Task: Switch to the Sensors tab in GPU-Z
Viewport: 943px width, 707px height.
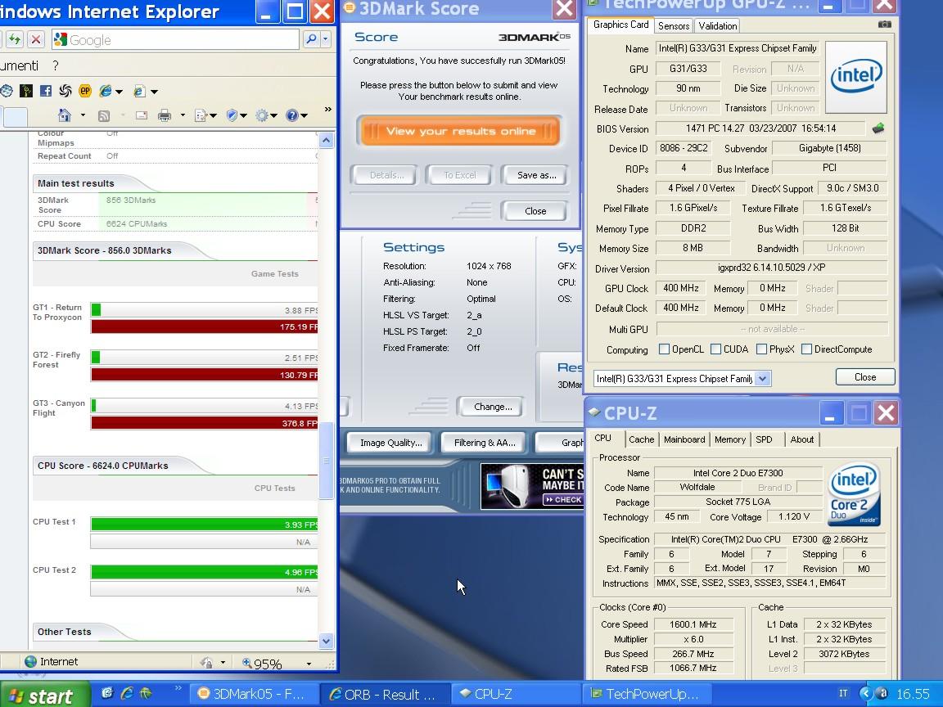Action: [674, 26]
